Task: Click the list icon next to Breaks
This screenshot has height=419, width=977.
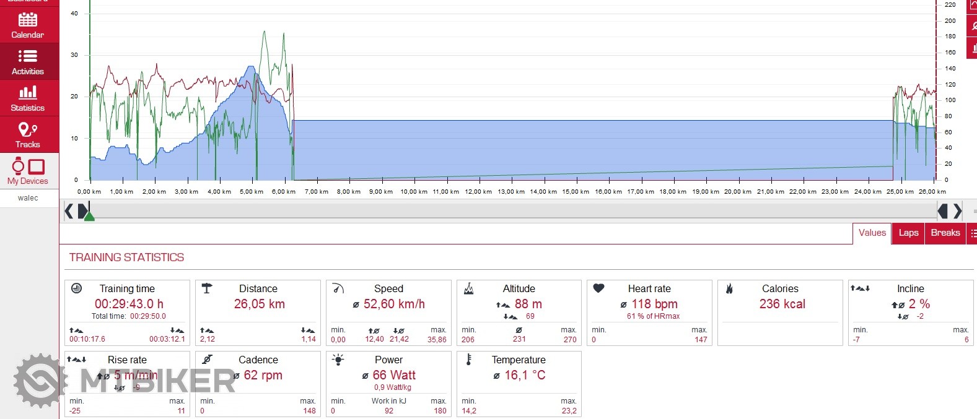Action: tap(973, 233)
